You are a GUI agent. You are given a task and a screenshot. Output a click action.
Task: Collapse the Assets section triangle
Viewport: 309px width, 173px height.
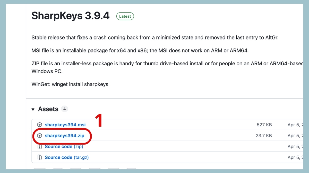33,109
